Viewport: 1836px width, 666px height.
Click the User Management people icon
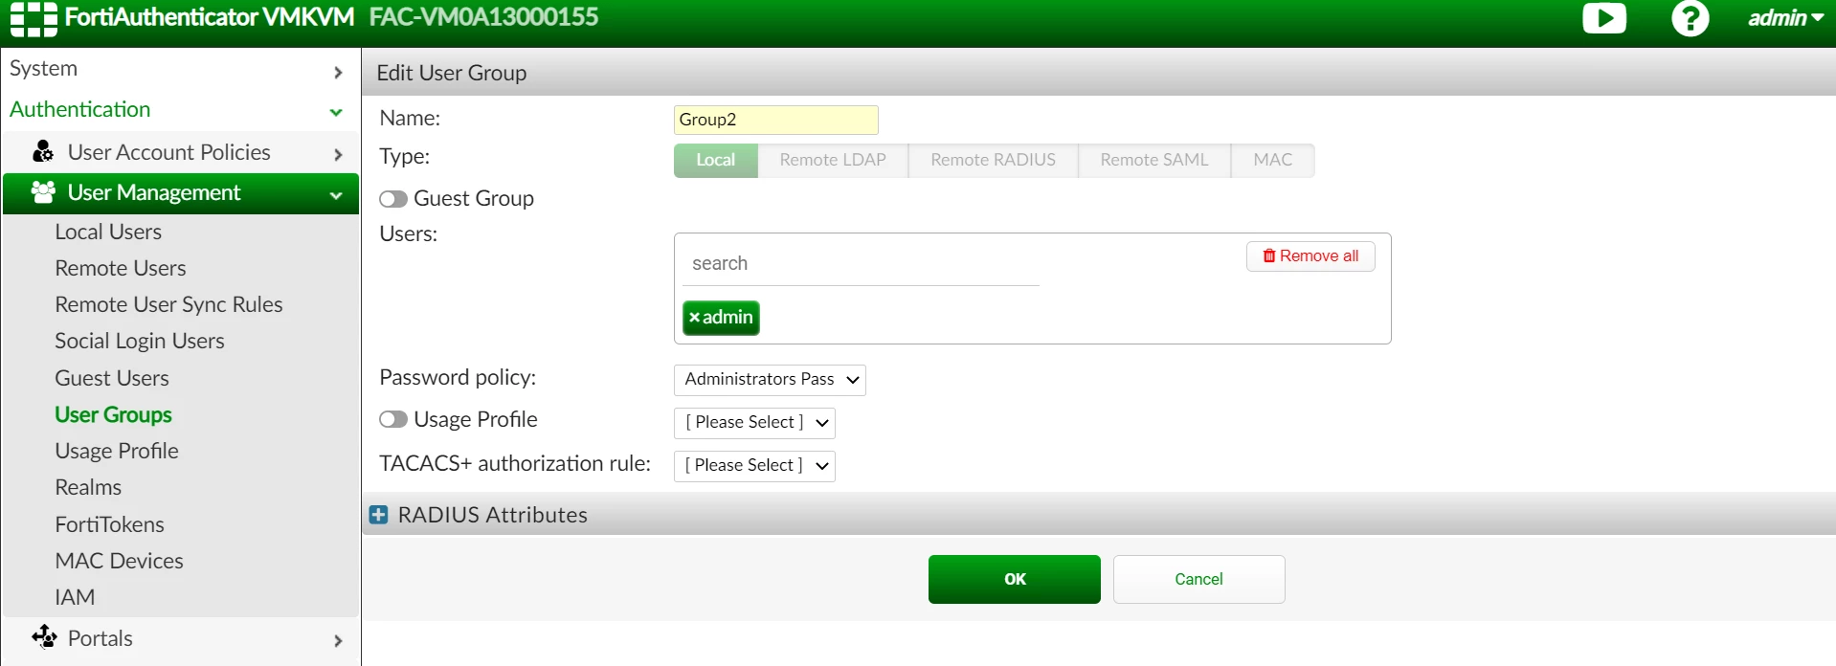point(43,192)
